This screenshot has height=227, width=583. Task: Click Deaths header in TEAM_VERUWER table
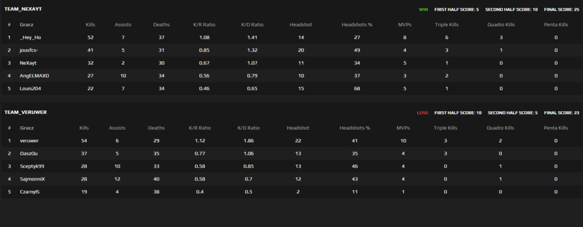[156, 128]
